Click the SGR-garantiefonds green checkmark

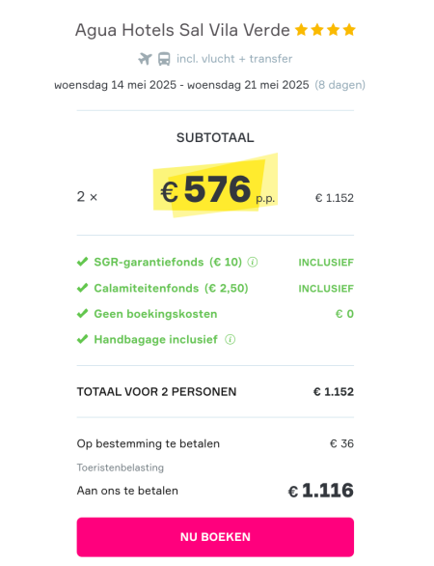click(83, 262)
